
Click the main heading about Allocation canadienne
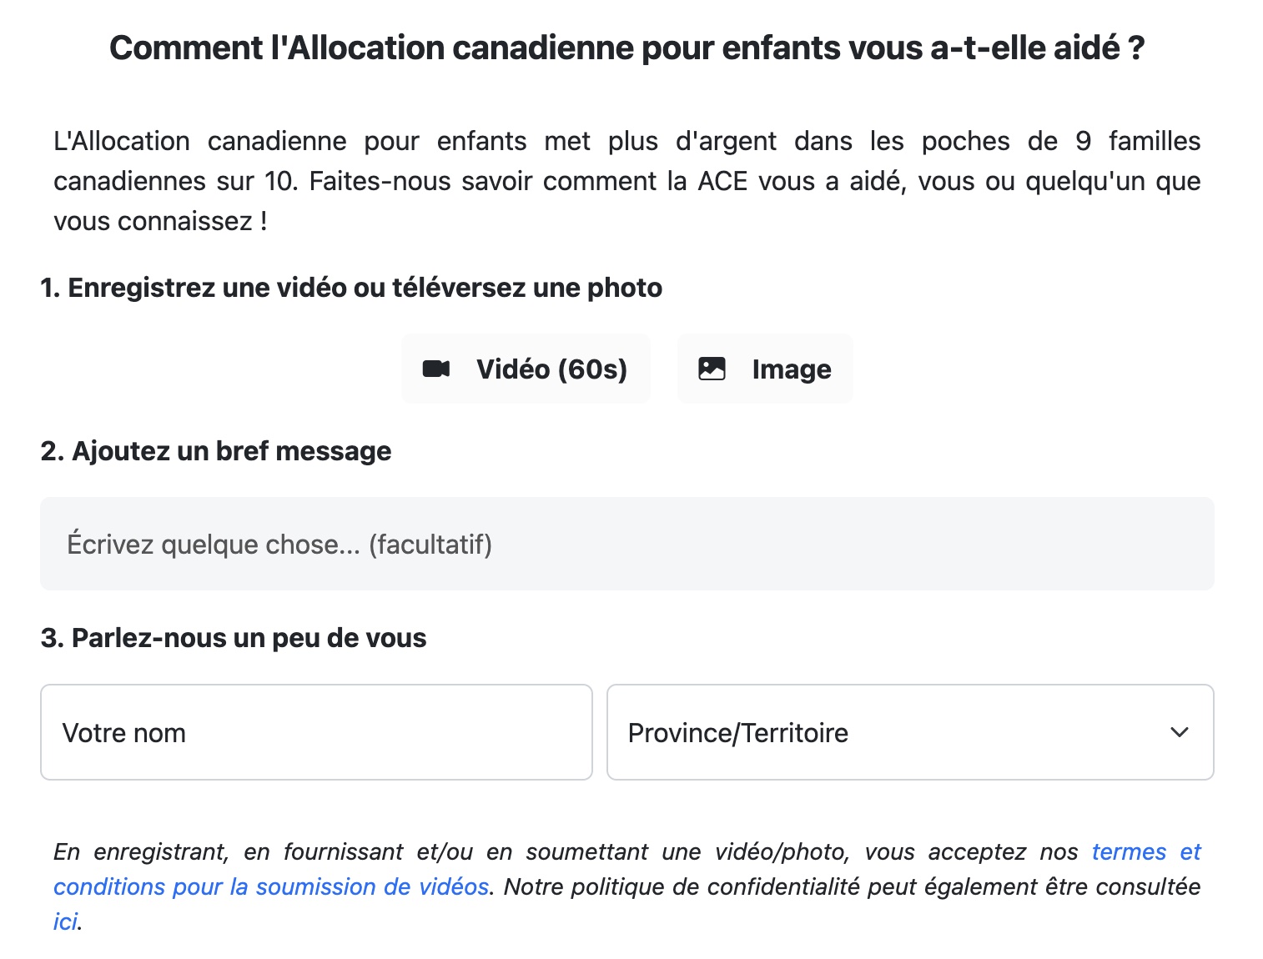pyautogui.click(x=627, y=48)
